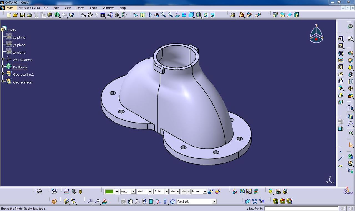Activate the Pan view tool
The height and width of the screenshot is (211, 355).
coord(149,15)
